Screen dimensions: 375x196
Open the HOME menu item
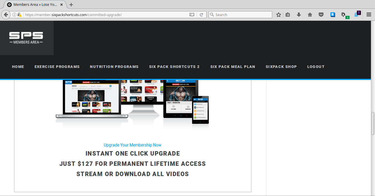[18, 67]
